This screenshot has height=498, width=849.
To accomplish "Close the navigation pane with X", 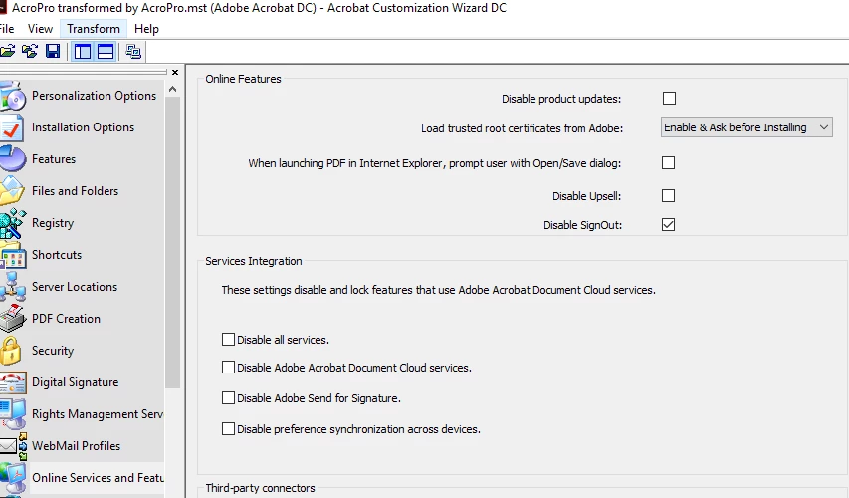I will pos(175,72).
